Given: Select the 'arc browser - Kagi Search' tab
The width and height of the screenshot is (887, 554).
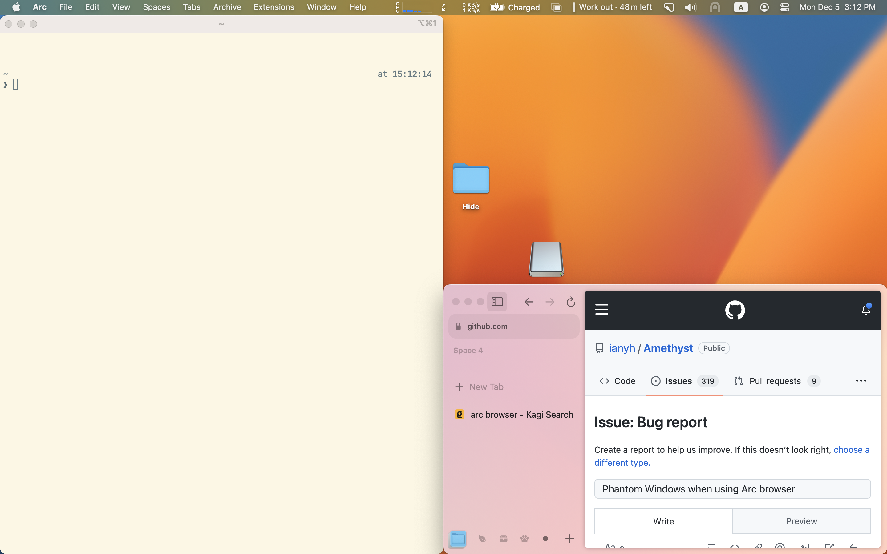Looking at the screenshot, I should coord(514,414).
